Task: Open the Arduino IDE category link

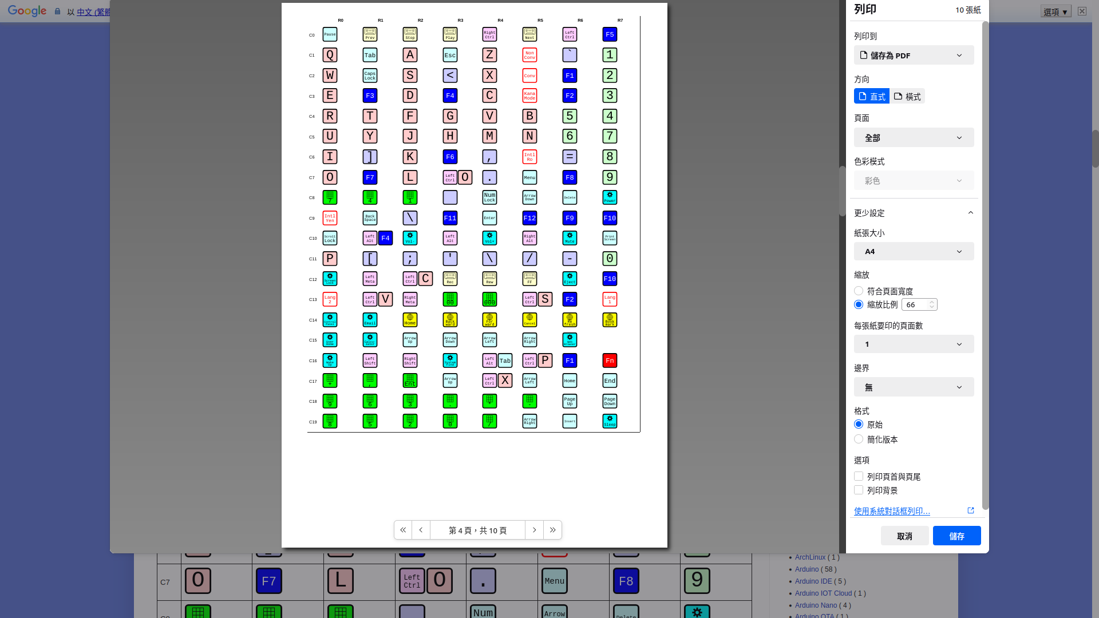Action: coord(813,581)
